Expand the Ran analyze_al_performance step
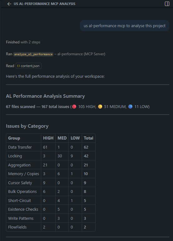The width and height of the screenshot is (173, 241). pos(56,54)
